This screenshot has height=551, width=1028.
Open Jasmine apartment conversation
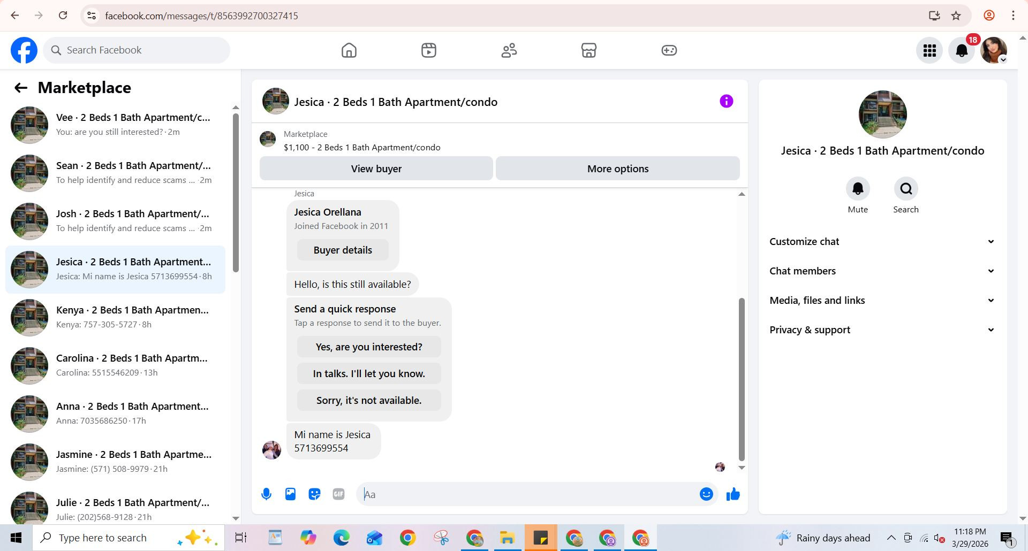[x=115, y=462]
